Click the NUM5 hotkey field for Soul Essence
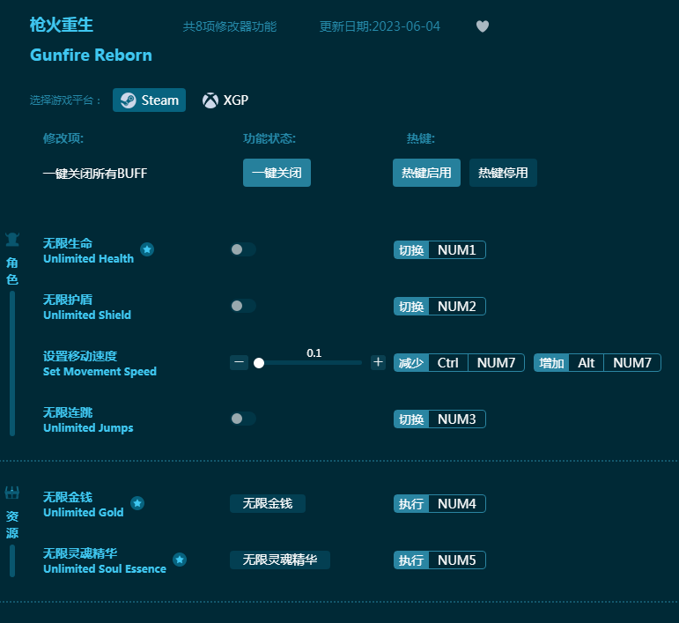This screenshot has width=679, height=623. pos(457,560)
